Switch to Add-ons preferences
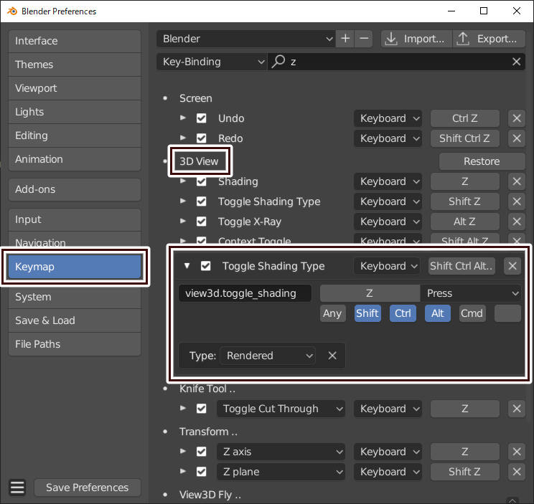 [75, 189]
